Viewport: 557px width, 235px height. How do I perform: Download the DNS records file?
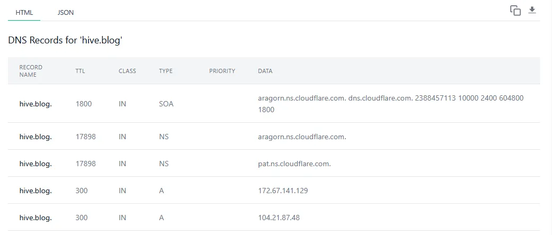point(532,10)
